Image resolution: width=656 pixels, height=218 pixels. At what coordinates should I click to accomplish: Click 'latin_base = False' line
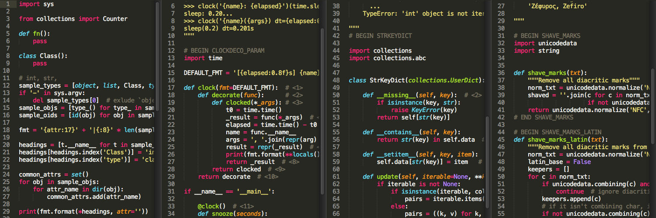click(559, 162)
